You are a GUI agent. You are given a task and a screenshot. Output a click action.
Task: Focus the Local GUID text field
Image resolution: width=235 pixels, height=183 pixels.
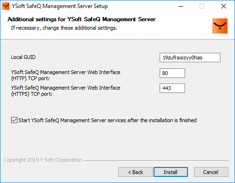pos(190,58)
